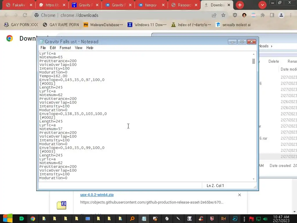Screen dimensions: 297x223
Task: Open the orange magnifier search app in taskbar
Action: tap(132, 219)
